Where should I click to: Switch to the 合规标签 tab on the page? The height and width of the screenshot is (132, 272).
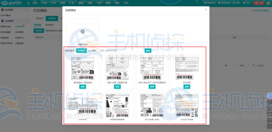(52, 18)
